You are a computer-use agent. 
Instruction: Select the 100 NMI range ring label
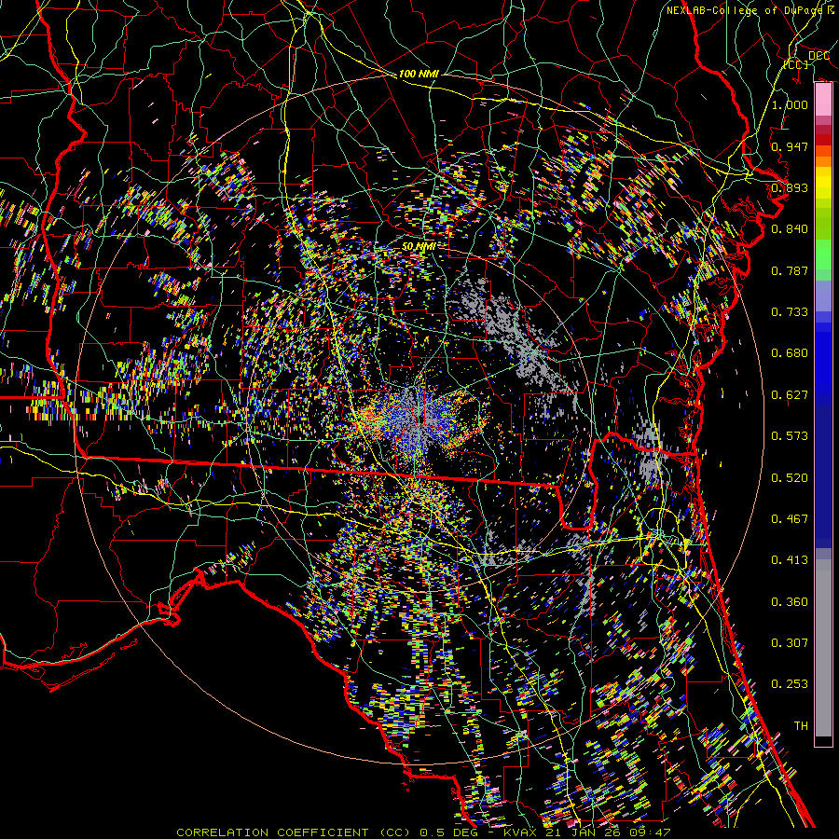click(419, 74)
